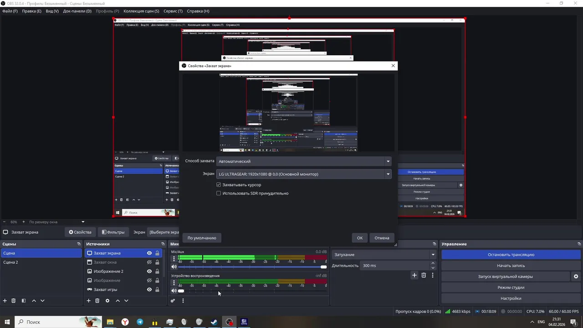The width and height of the screenshot is (583, 328).
Task: Open transition three-dot properties menu
Action: (433, 275)
